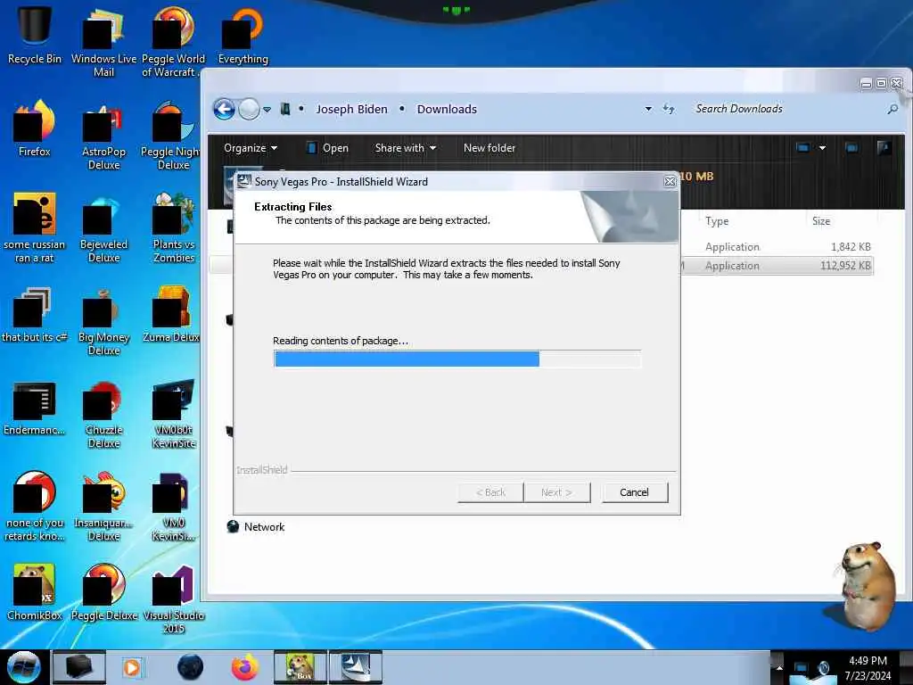
Task: Open Plants vs Zombies desktop icon
Action: pyautogui.click(x=173, y=227)
